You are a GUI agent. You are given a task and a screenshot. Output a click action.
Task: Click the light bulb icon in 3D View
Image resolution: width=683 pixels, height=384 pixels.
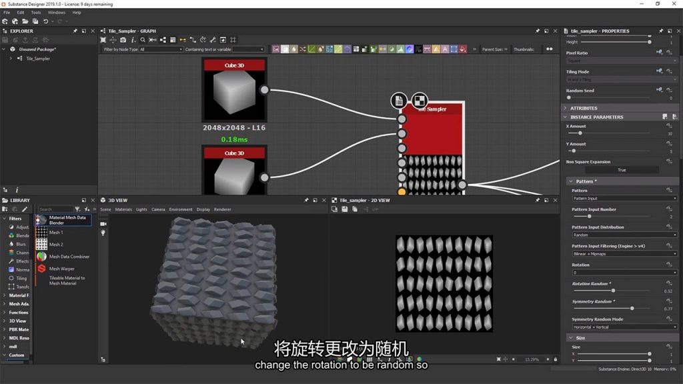[103, 233]
